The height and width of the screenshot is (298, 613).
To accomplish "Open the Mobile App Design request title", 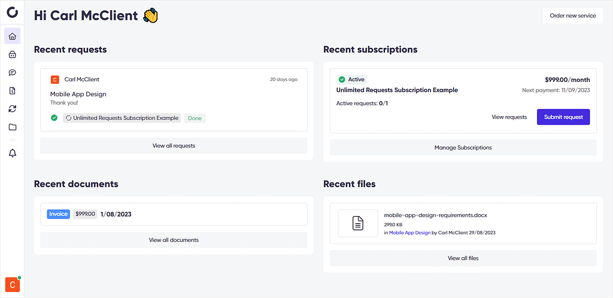I will [78, 94].
